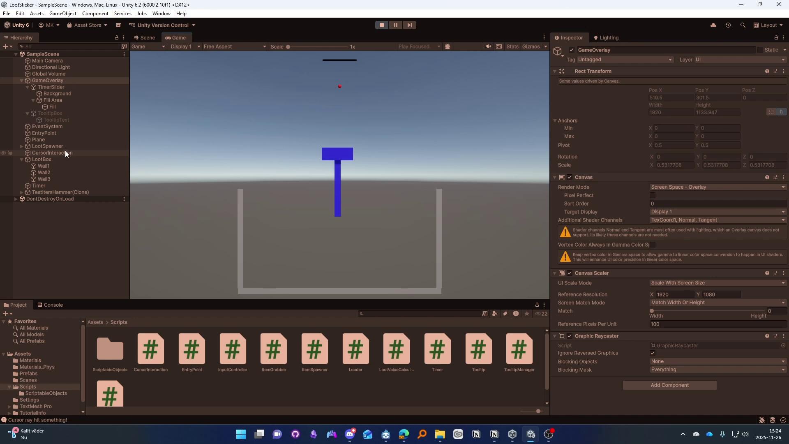Click the Sort Order input field

(718, 203)
